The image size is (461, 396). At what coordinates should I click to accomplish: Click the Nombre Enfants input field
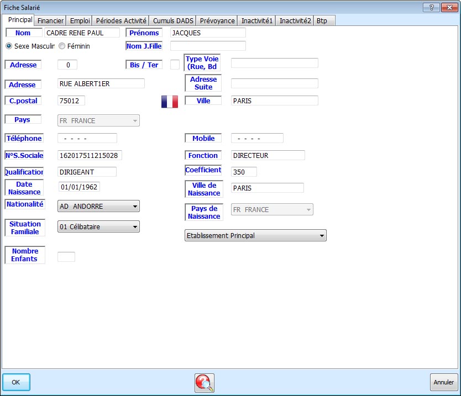coord(66,257)
